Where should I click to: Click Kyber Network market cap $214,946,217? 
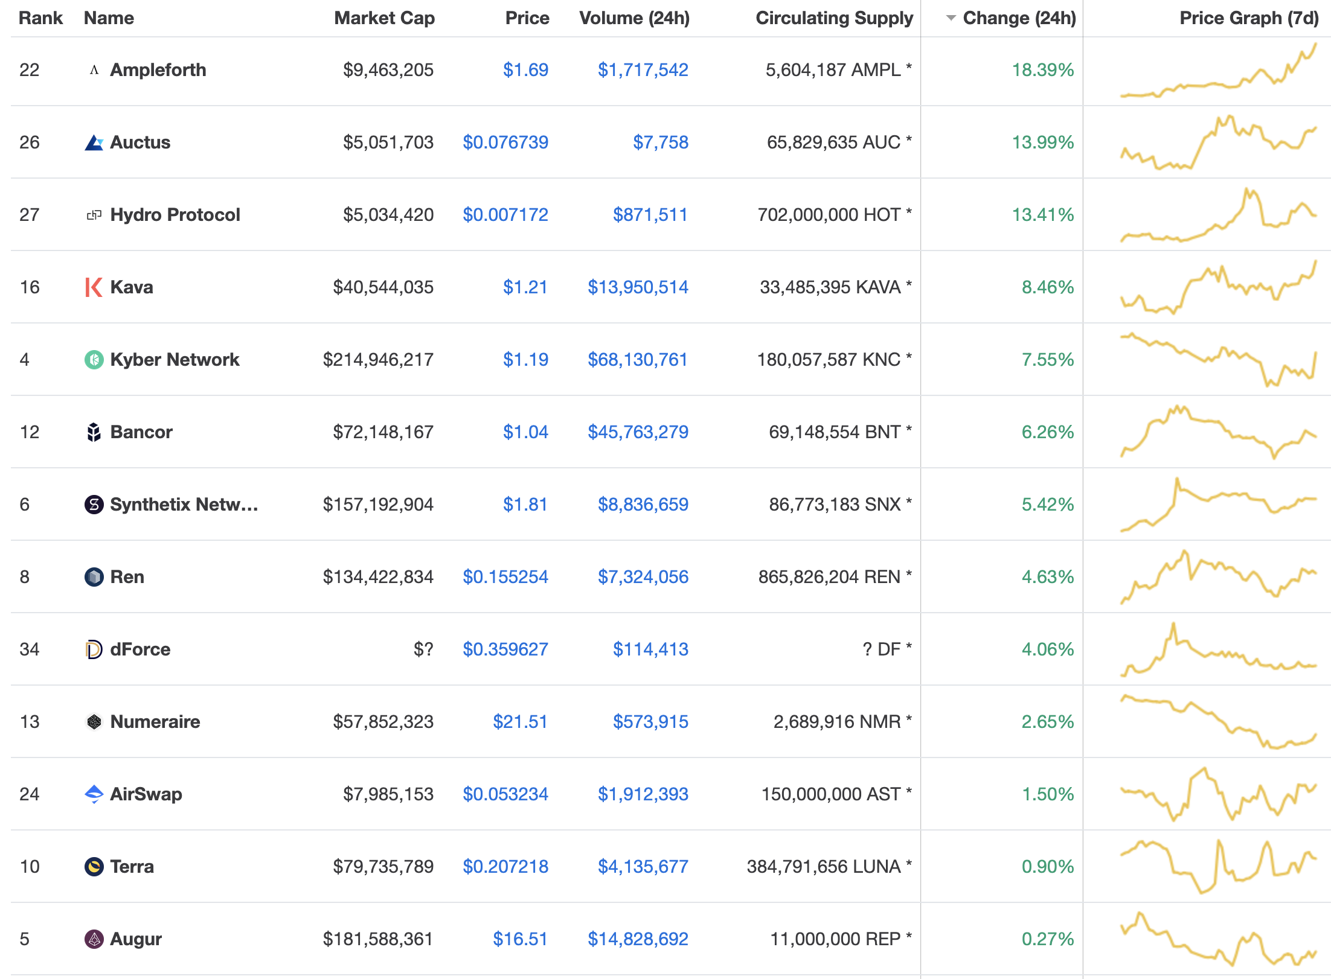378,360
